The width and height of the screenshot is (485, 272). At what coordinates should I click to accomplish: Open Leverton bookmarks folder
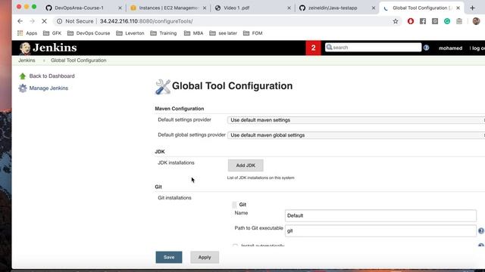point(130,33)
